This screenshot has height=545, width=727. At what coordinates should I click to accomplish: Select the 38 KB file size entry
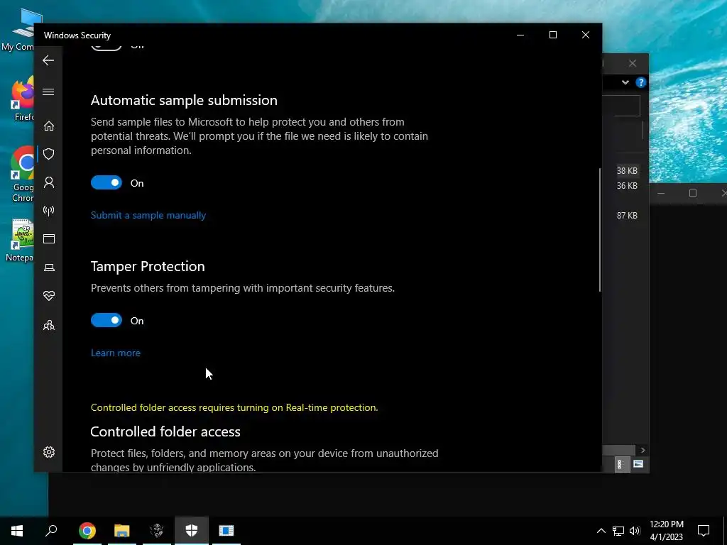point(627,170)
